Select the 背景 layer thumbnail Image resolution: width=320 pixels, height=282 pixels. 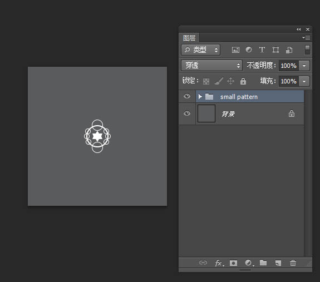click(x=206, y=113)
